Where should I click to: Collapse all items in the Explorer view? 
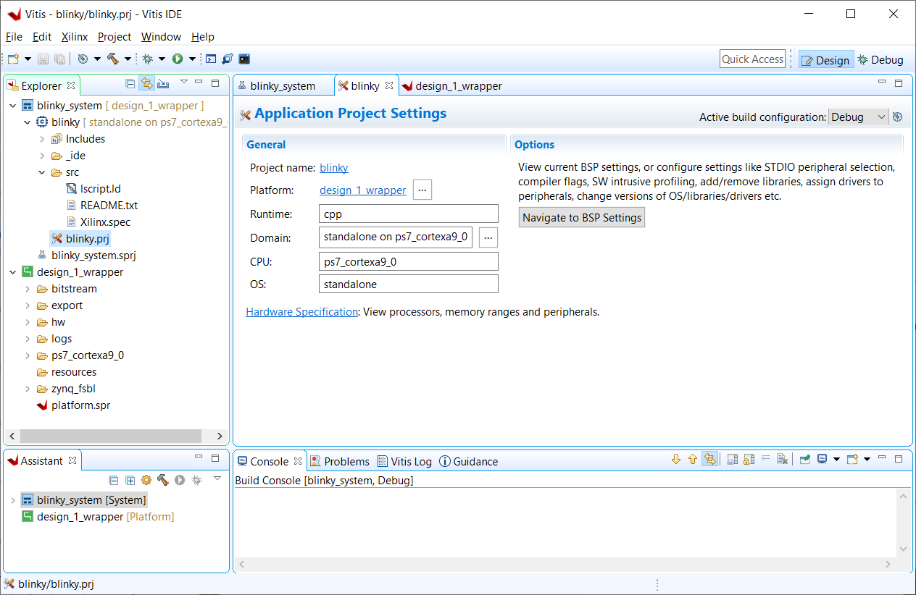(x=130, y=83)
